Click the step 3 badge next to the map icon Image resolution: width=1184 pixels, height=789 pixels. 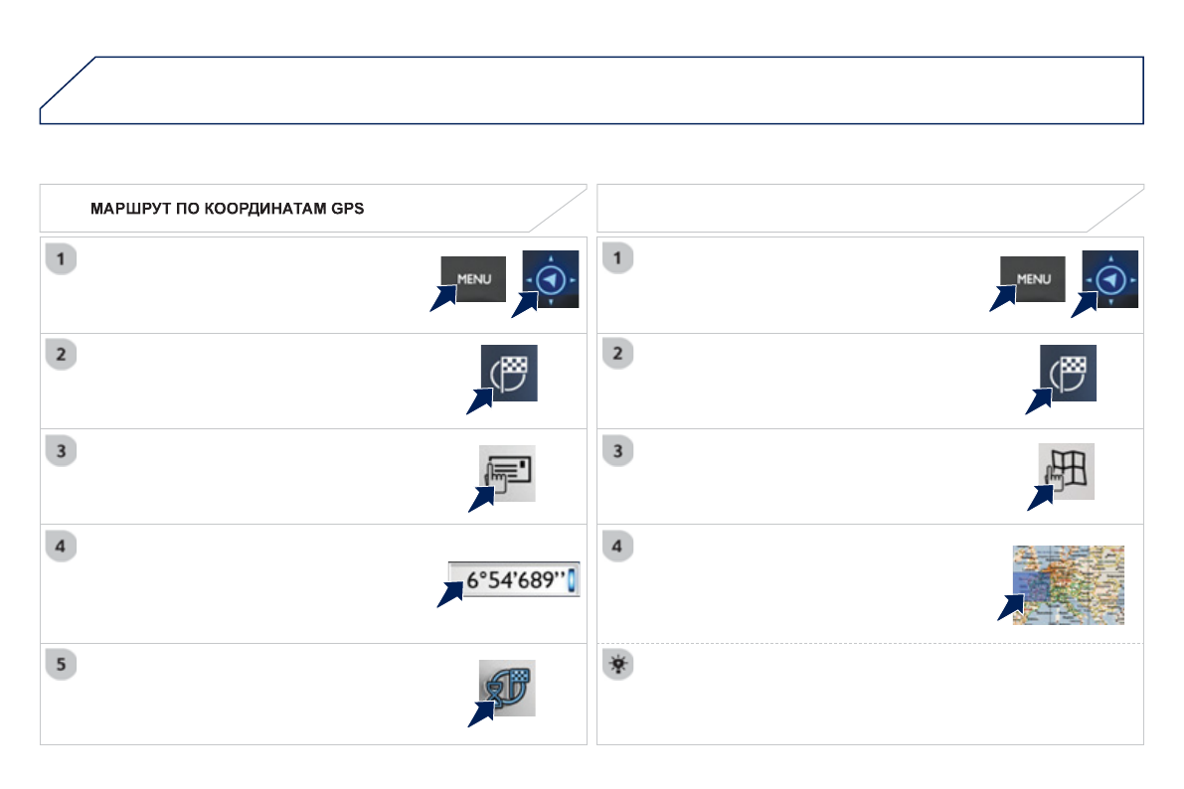619,451
